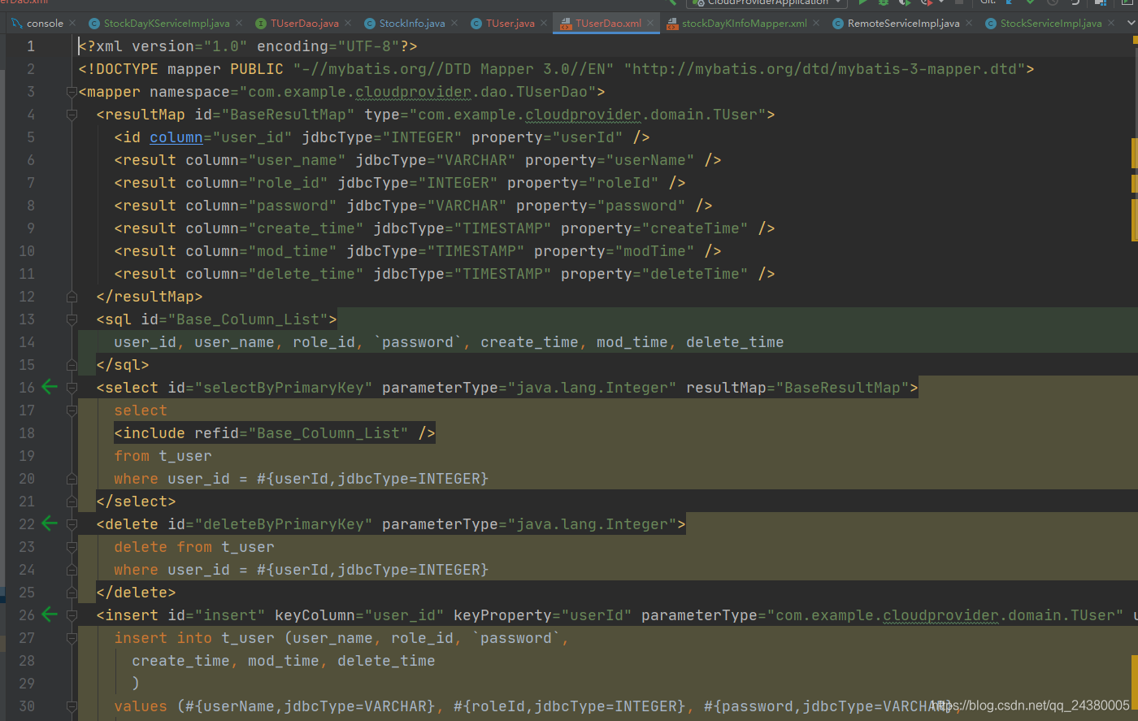Switch to the stockDayKInfoMapper.xml tab
1138x721 pixels.
[745, 24]
